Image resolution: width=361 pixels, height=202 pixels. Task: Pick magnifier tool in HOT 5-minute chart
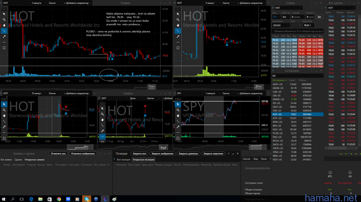tap(178, 19)
